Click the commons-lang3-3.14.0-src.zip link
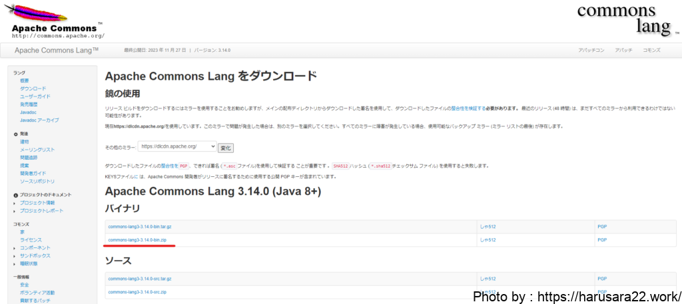The height and width of the screenshot is (304, 682). pos(137,291)
